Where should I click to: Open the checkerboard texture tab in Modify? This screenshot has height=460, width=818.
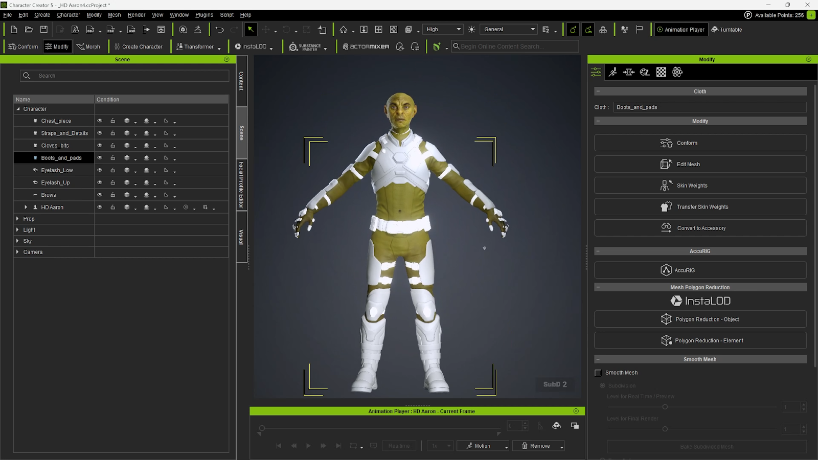(x=661, y=72)
